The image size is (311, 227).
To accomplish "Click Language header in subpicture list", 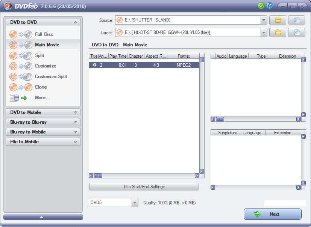I will click(x=252, y=133).
